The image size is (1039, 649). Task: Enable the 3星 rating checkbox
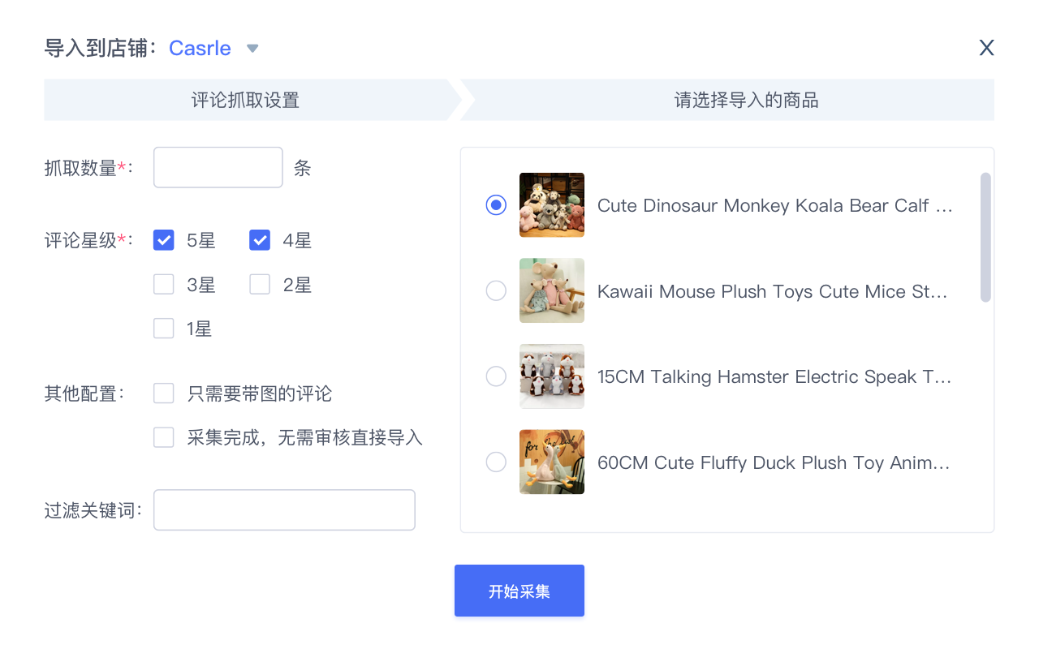[x=163, y=284]
